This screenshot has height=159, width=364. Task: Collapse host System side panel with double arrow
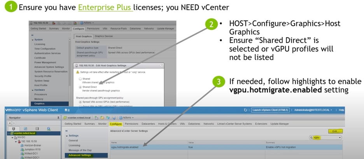(33, 35)
